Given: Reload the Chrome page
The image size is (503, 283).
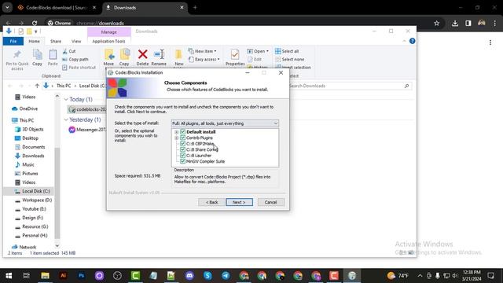Looking at the screenshot, I should pos(35,23).
